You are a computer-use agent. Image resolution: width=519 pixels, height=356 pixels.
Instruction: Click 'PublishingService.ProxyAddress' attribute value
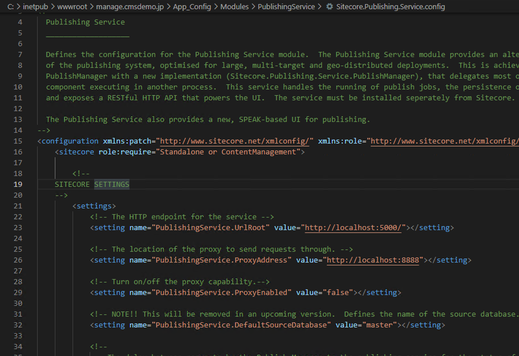(x=221, y=260)
